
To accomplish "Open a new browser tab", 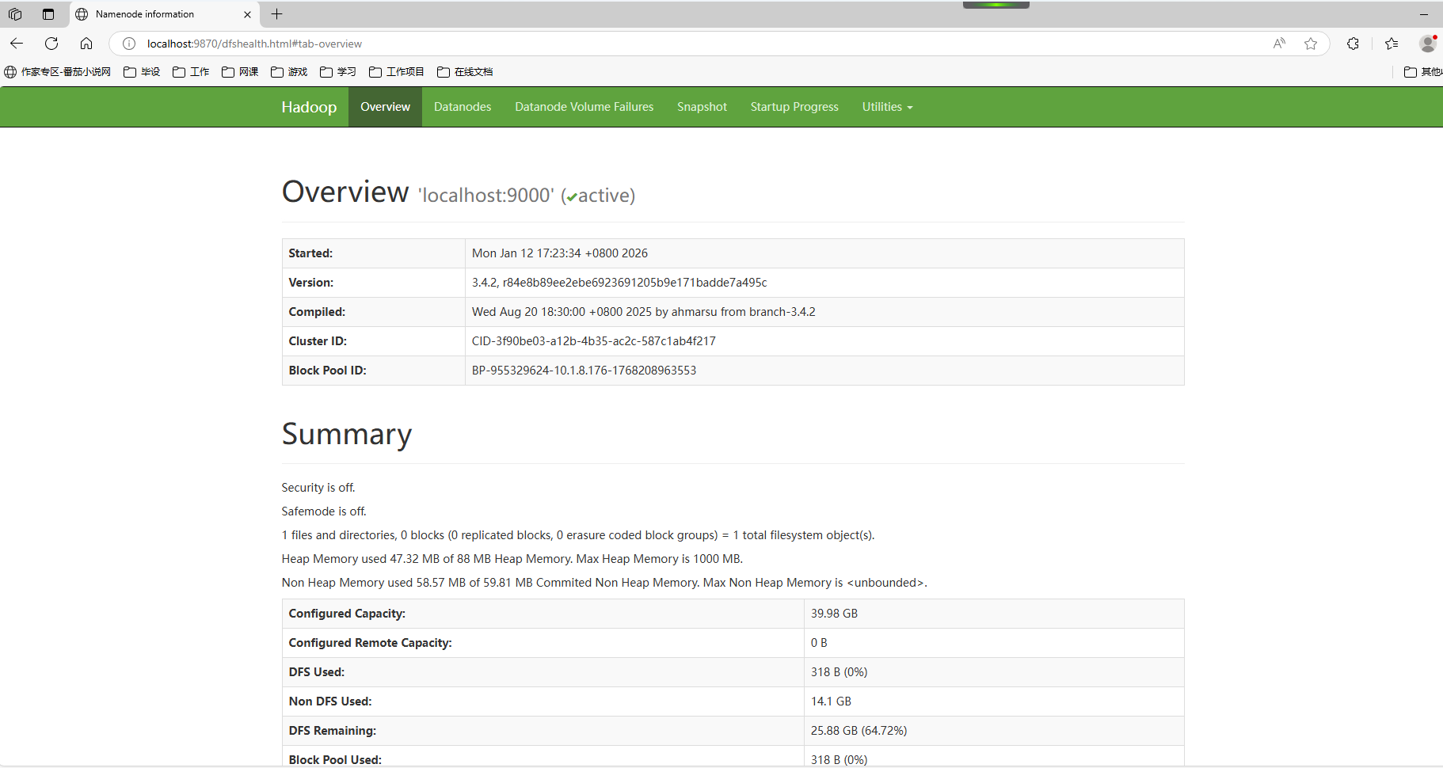I will pos(276,13).
